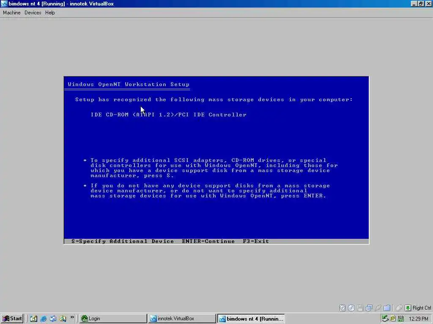This screenshot has height=324, width=433.
Task: Click the mouse capture indicator icon
Action: (x=399, y=308)
